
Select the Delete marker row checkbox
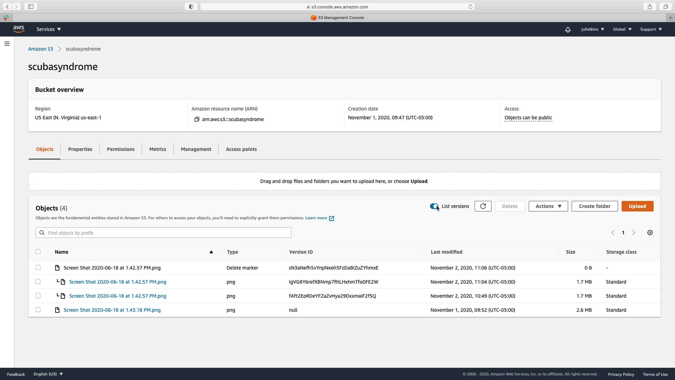pyautogui.click(x=38, y=268)
